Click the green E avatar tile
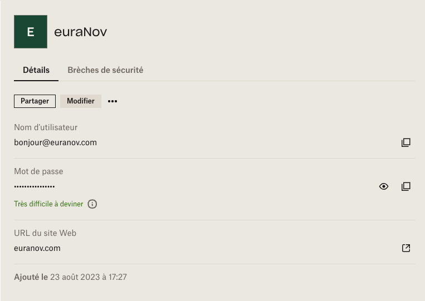The width and height of the screenshot is (425, 301). (x=31, y=32)
